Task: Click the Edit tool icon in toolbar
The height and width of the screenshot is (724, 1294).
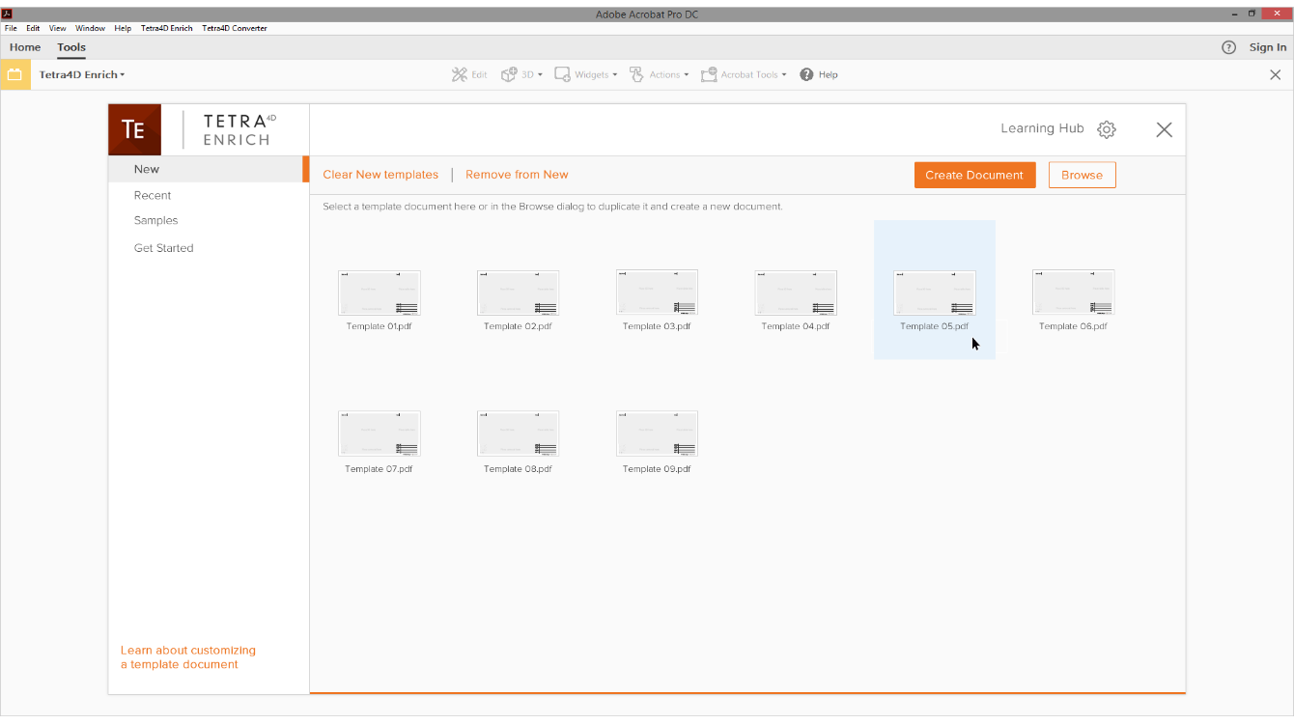Action: pyautogui.click(x=460, y=74)
